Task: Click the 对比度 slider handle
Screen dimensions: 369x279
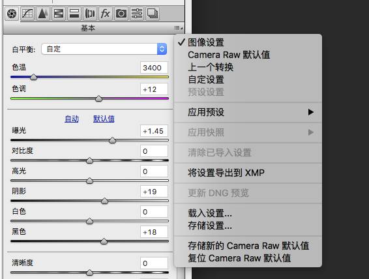Action: click(89, 160)
